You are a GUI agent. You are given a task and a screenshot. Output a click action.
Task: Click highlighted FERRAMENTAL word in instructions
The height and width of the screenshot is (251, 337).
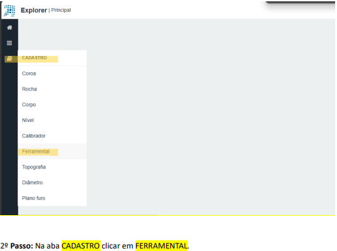point(161,245)
